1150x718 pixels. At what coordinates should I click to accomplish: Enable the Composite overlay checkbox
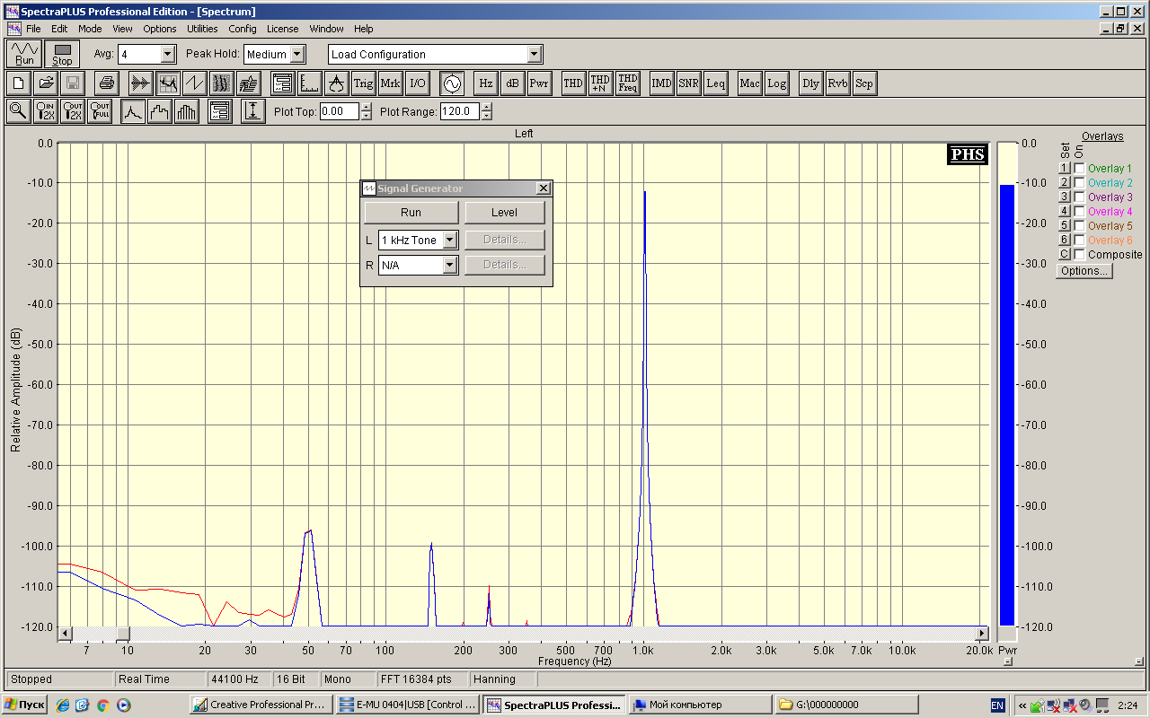click(x=1079, y=255)
